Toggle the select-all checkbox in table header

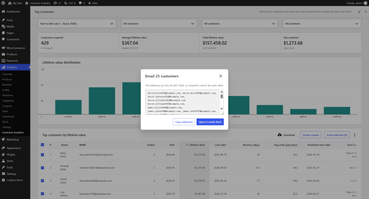point(42,145)
